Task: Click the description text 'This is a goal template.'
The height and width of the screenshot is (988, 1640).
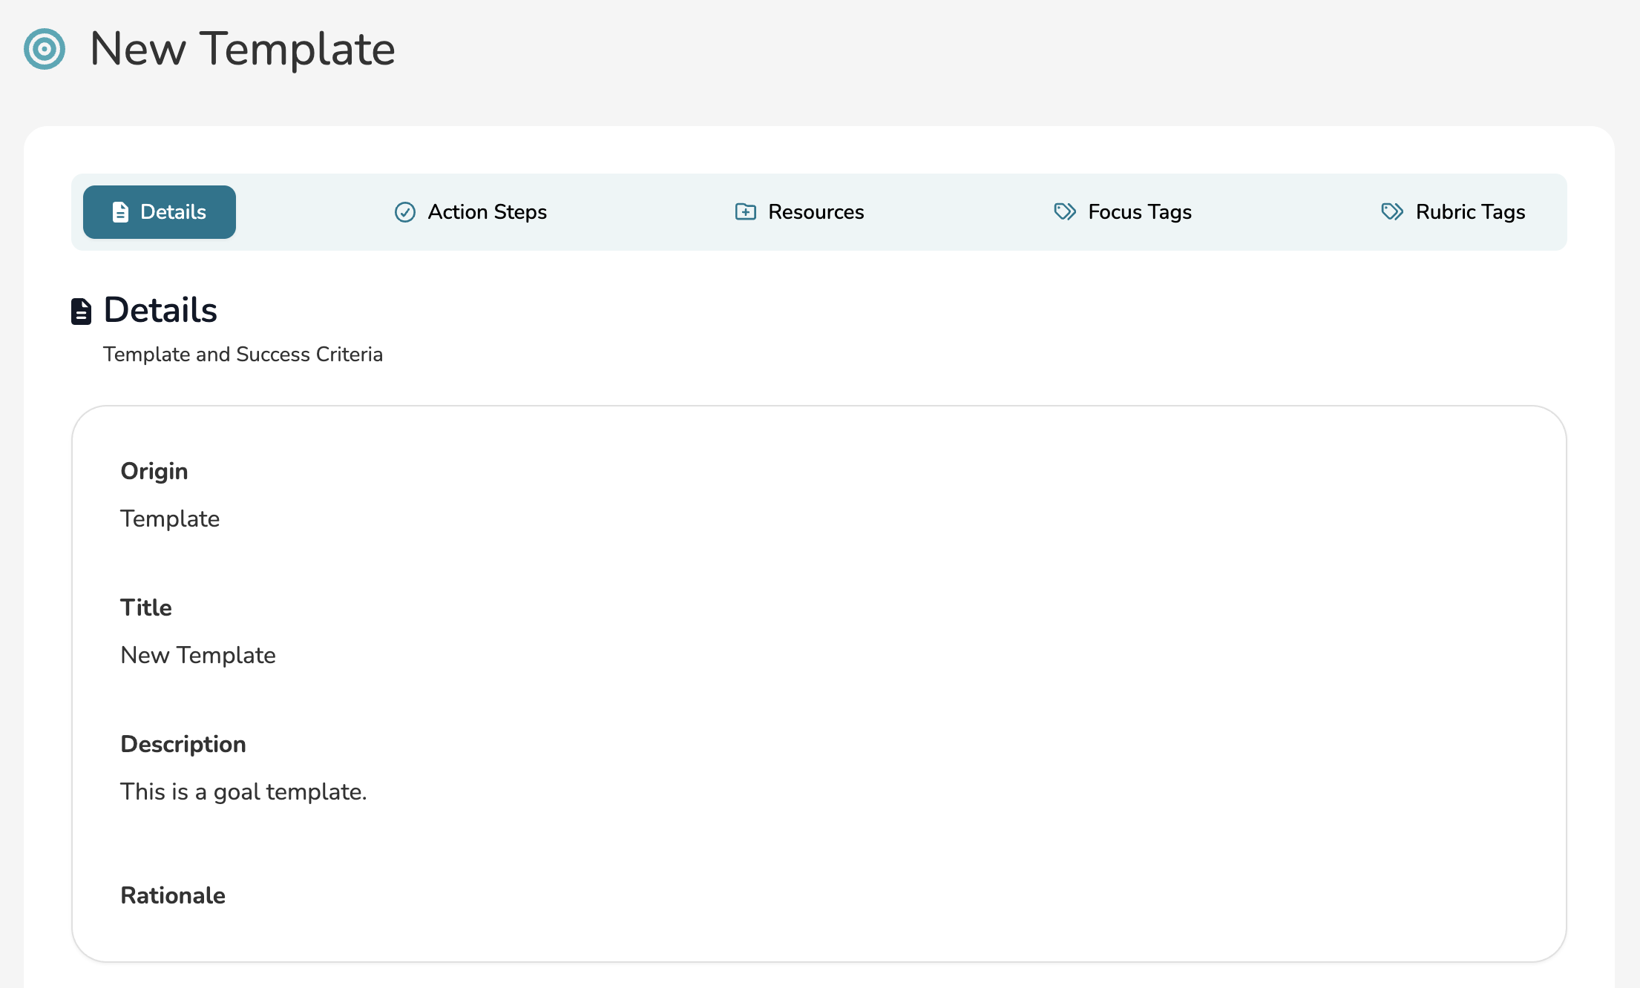Action: [x=243, y=791]
